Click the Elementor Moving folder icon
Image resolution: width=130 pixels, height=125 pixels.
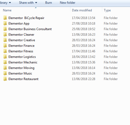click(x=5, y=68)
